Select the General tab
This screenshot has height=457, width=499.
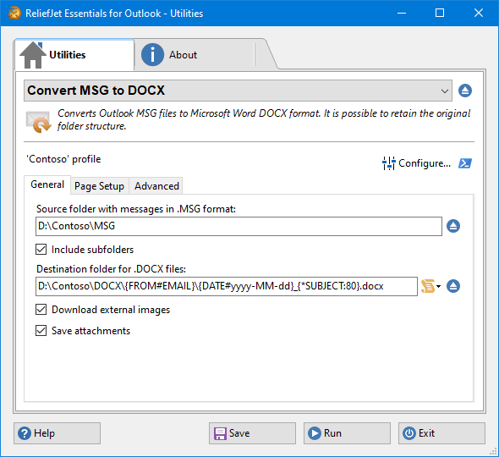tap(47, 184)
